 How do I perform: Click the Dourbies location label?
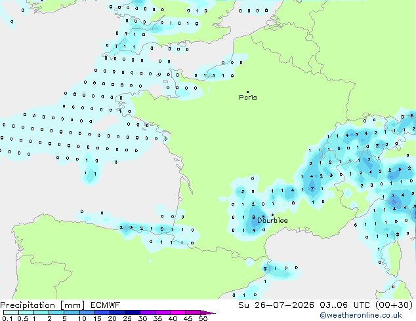(272, 220)
